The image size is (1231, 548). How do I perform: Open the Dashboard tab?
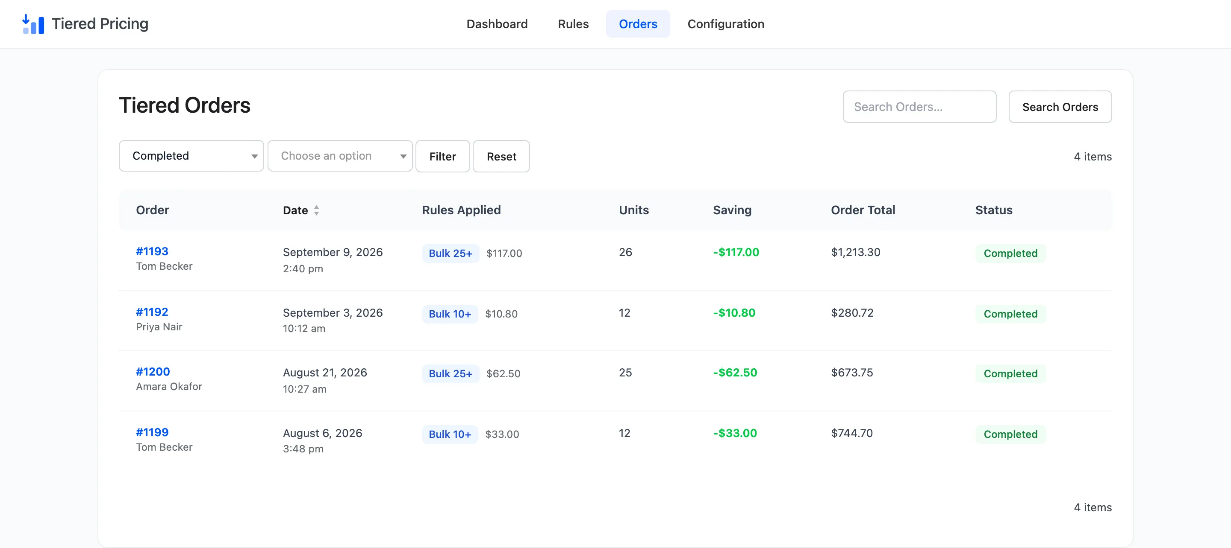tap(497, 24)
